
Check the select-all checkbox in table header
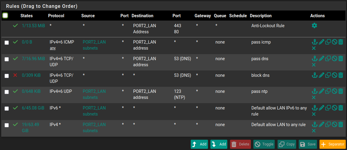coord(5,15)
